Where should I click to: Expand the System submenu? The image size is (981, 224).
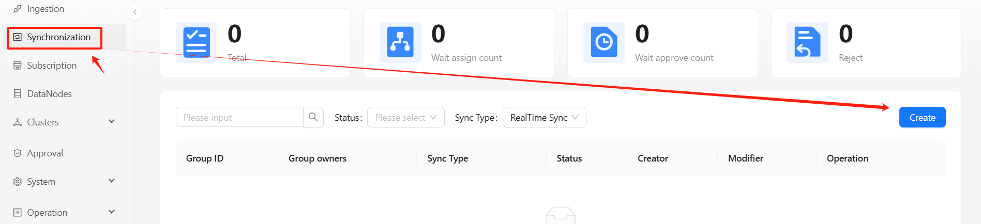click(x=112, y=181)
